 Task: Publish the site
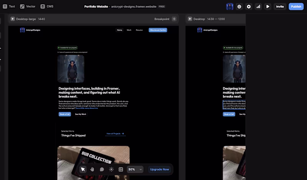[x=296, y=7]
